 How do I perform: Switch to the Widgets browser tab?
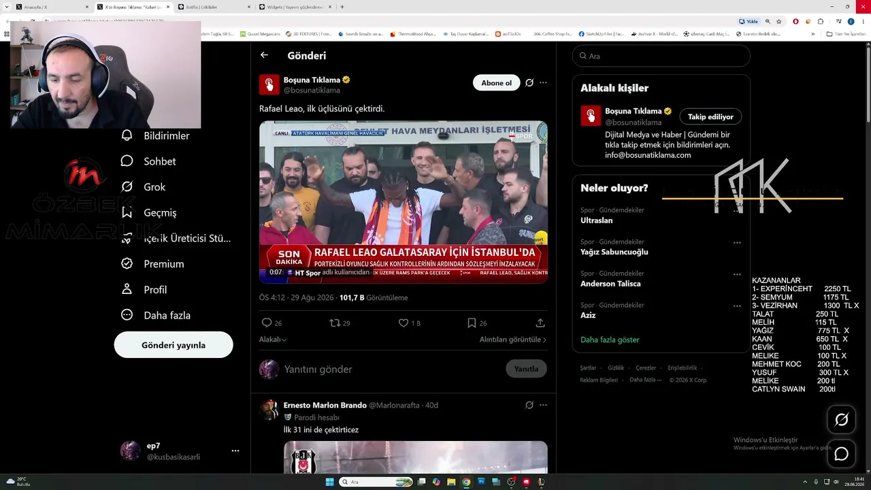click(294, 7)
